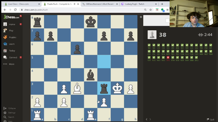The height and width of the screenshot is (122, 218).
Task: Go to previous puzzle arrow
Action: coord(146,119)
